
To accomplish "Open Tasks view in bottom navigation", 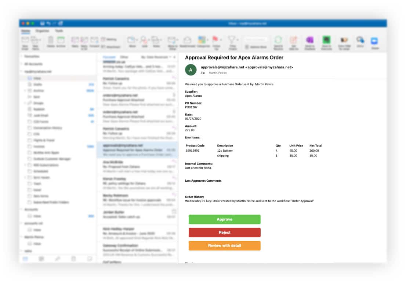I will (73, 259).
